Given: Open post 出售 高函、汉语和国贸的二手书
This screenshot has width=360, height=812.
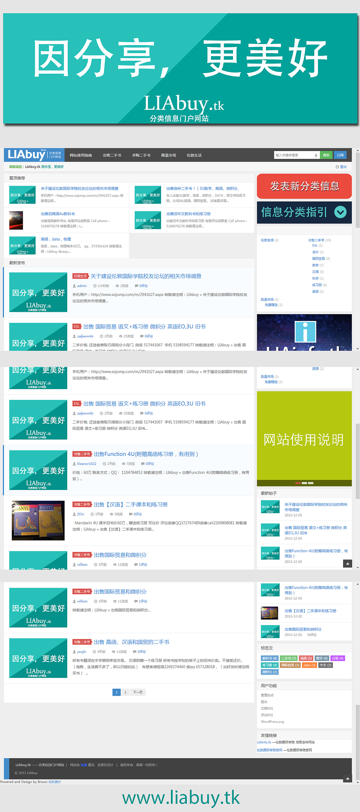Looking at the screenshot, I should (x=132, y=642).
